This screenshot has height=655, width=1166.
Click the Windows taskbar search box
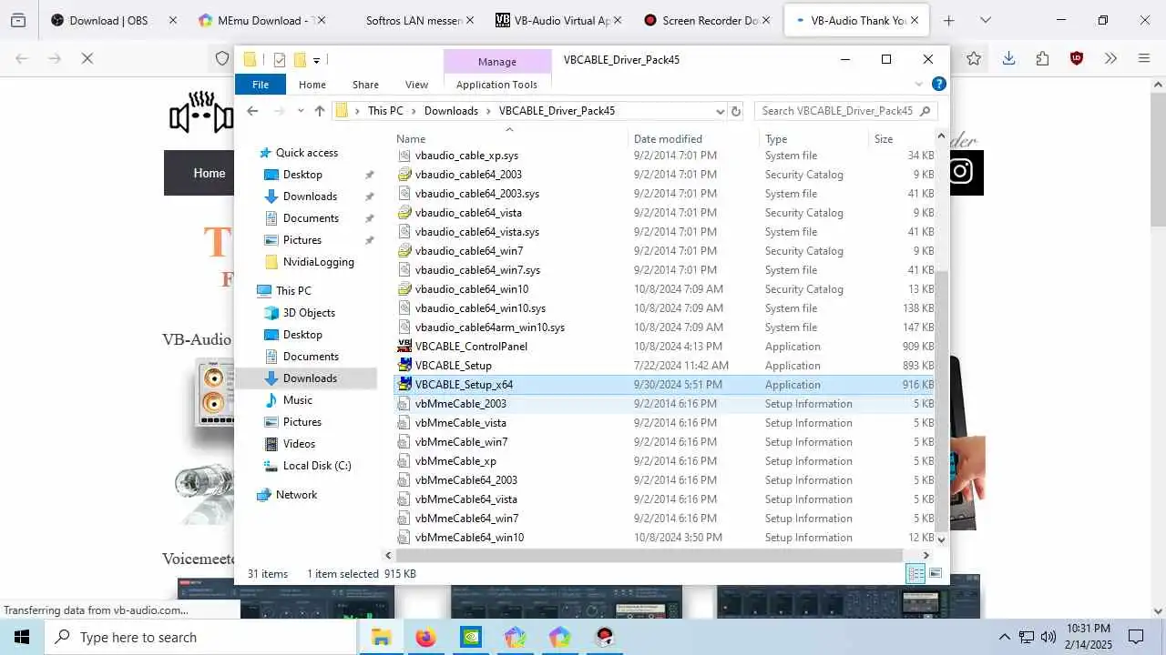pyautogui.click(x=200, y=637)
